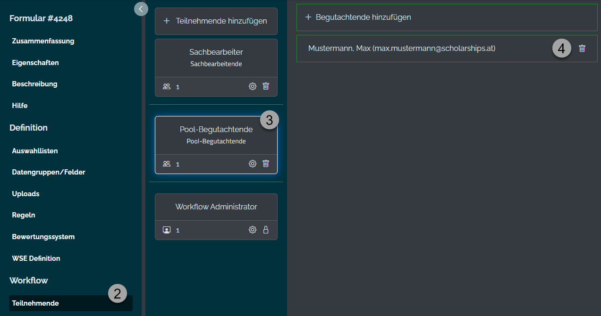Viewport: 601px width, 316px height.
Task: Open settings gear for Pool-Begutachtende card
Action: [253, 164]
